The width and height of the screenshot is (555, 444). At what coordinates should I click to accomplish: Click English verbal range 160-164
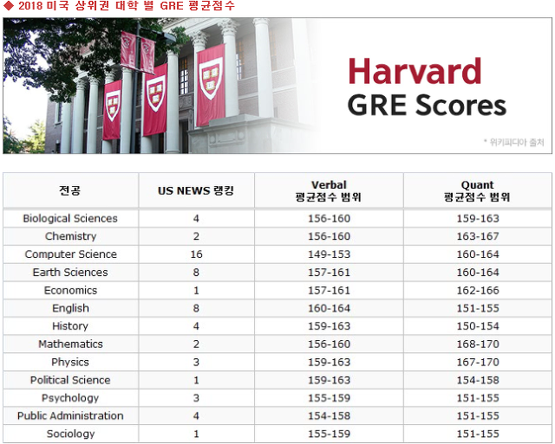point(329,308)
